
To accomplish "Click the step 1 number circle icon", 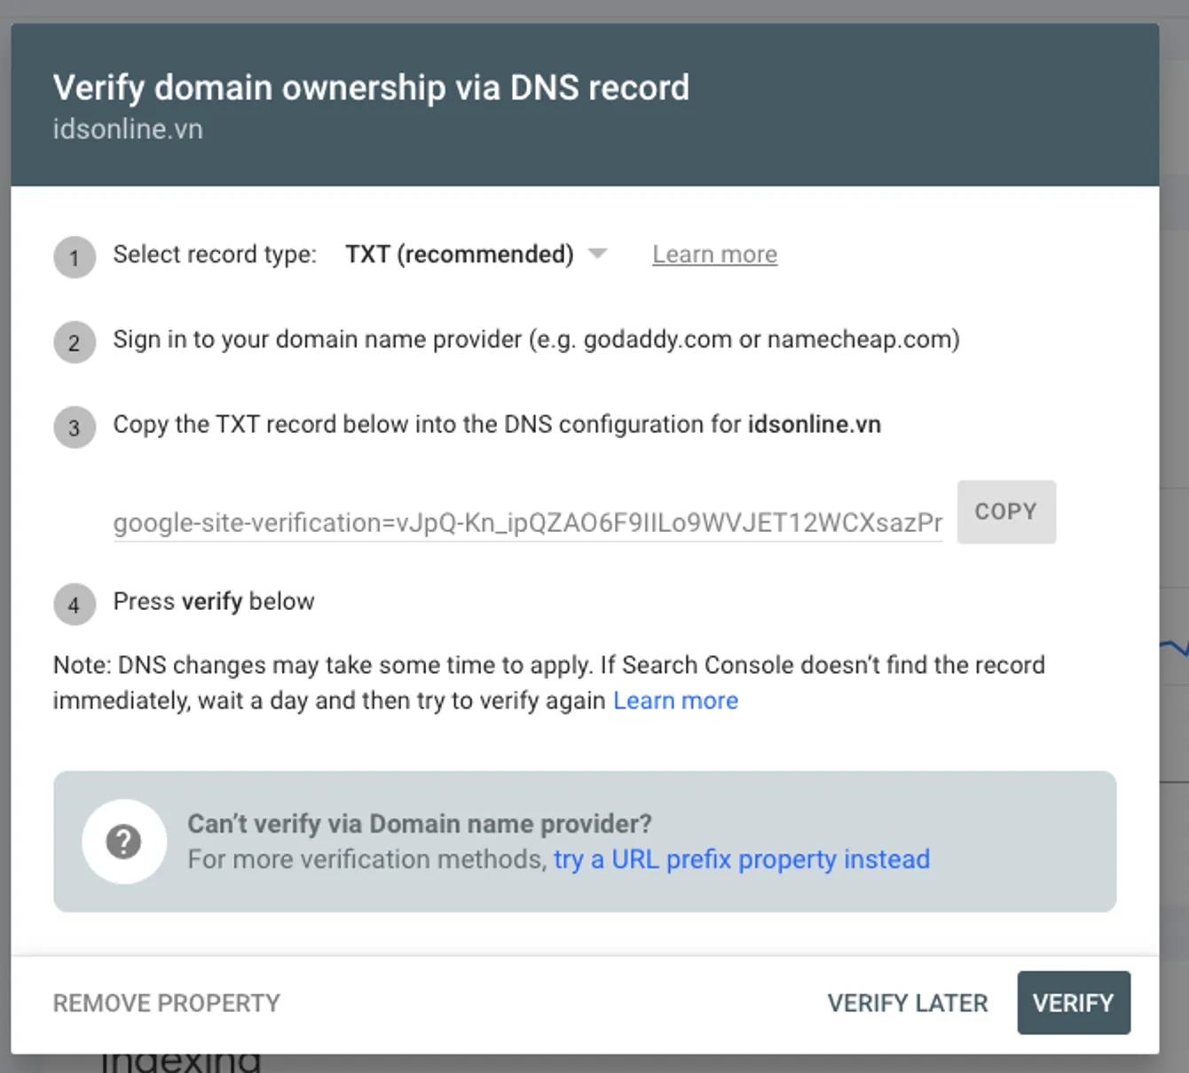I will [x=75, y=257].
